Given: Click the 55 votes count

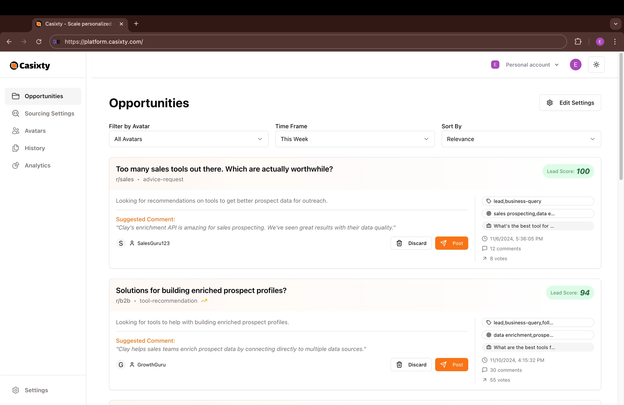Looking at the screenshot, I should pyautogui.click(x=500, y=380).
